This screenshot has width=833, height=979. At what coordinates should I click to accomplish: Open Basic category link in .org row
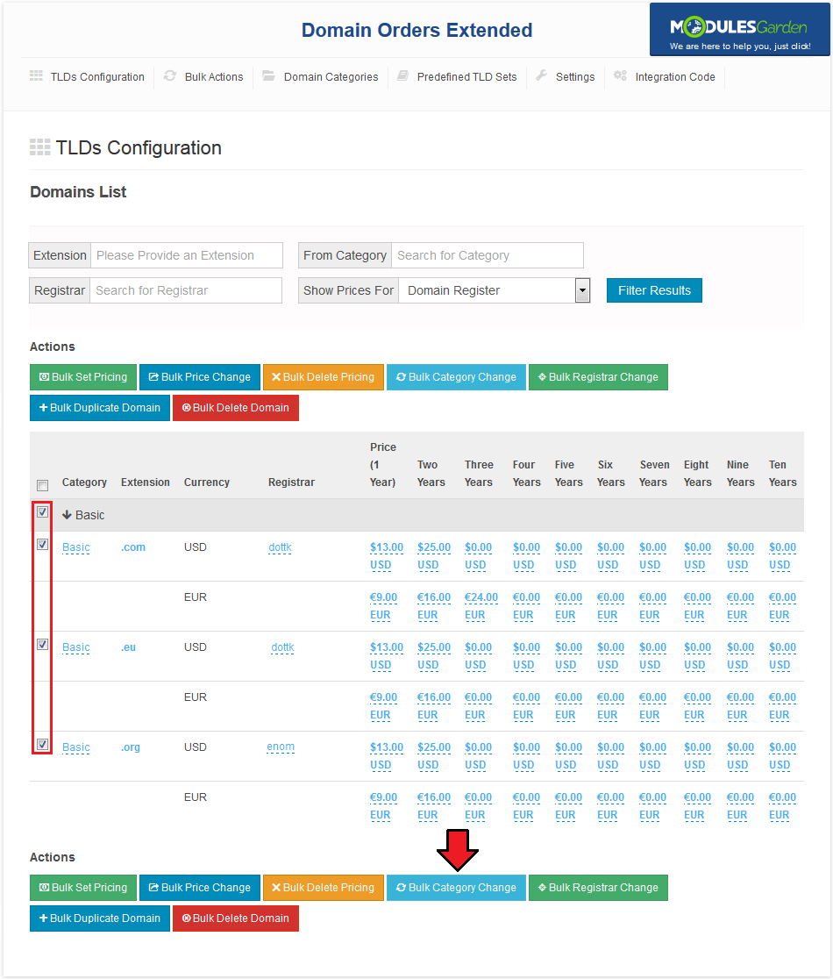[76, 747]
